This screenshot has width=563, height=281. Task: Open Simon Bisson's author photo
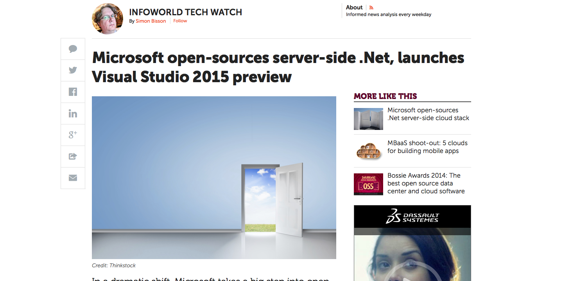[108, 19]
